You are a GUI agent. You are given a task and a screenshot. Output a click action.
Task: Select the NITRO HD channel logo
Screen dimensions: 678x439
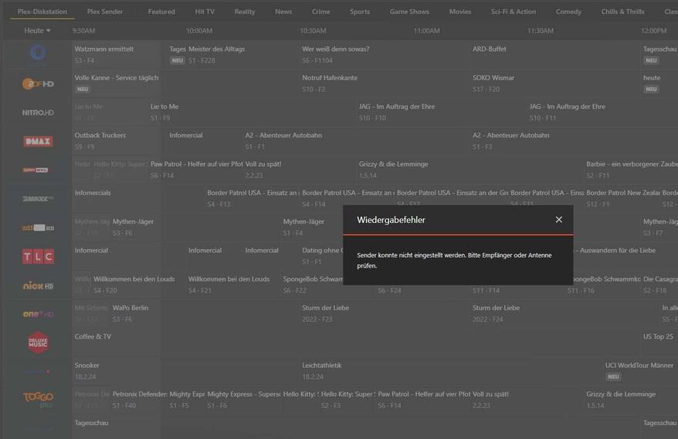[38, 113]
